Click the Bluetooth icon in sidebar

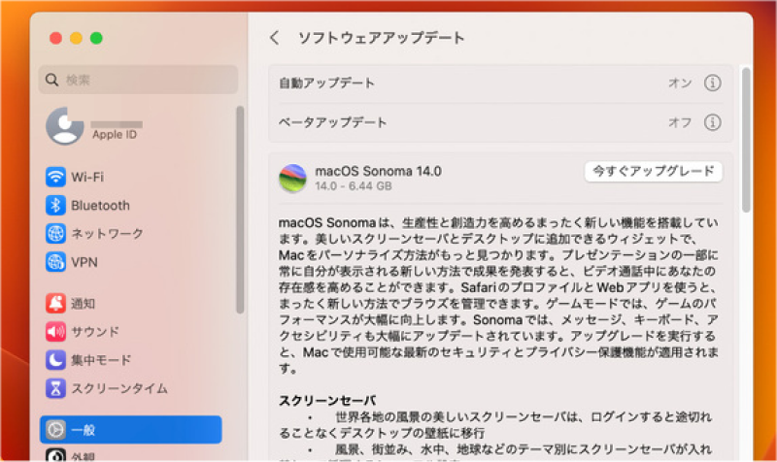(x=55, y=205)
